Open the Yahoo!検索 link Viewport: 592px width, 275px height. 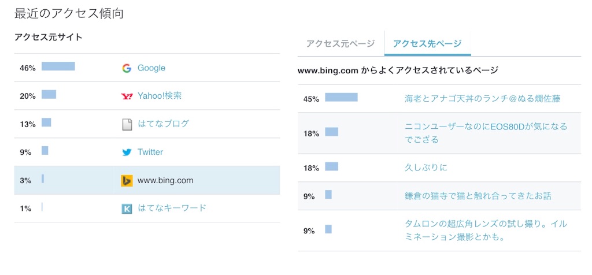(160, 96)
